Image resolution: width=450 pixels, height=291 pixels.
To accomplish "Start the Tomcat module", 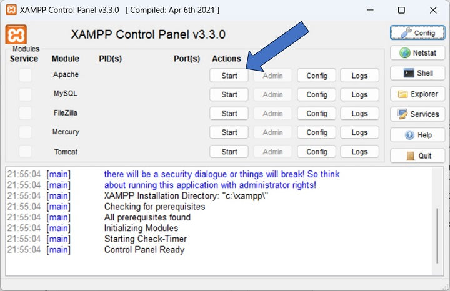I will pyautogui.click(x=229, y=152).
